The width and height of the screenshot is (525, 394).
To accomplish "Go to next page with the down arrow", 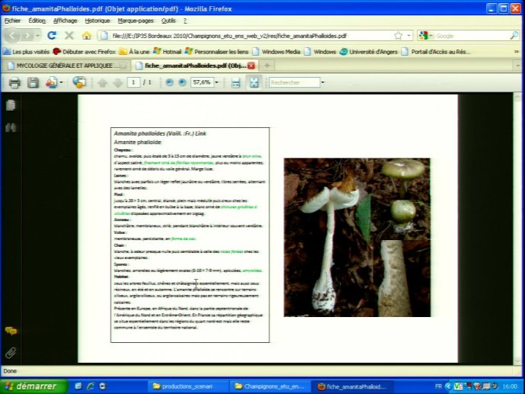I will pos(117,82).
